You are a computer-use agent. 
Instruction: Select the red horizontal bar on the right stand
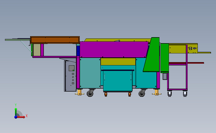[186, 63]
